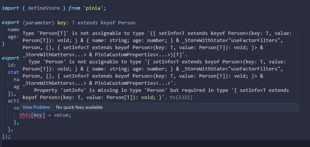The image size is (310, 147).
Task: Click the underlined 'key' index in brackets
Action: [38, 115]
